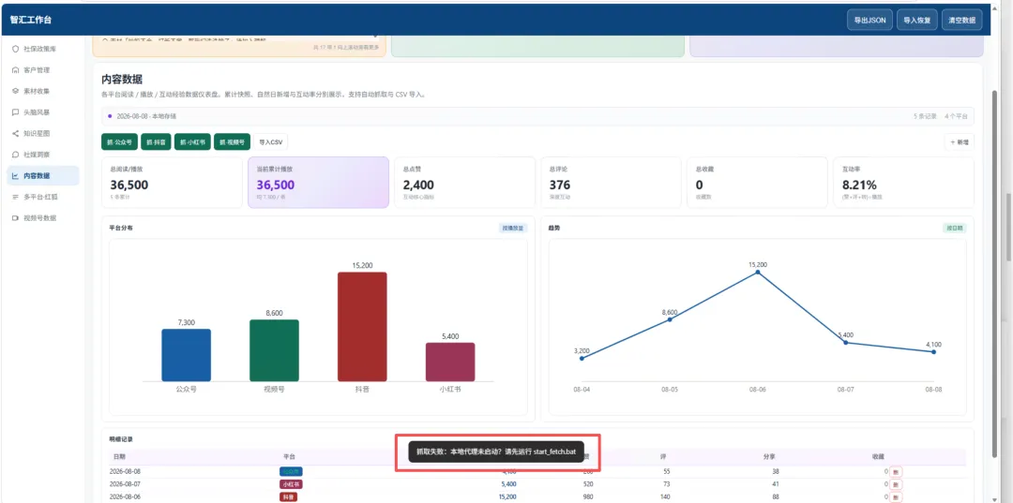The image size is (1013, 503).
Task: Click the 导出JSON button
Action: [x=869, y=20]
